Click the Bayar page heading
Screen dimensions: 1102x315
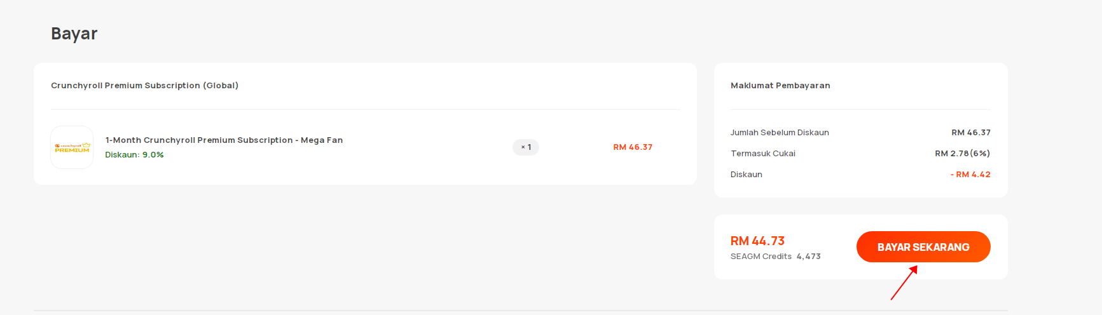click(x=74, y=34)
